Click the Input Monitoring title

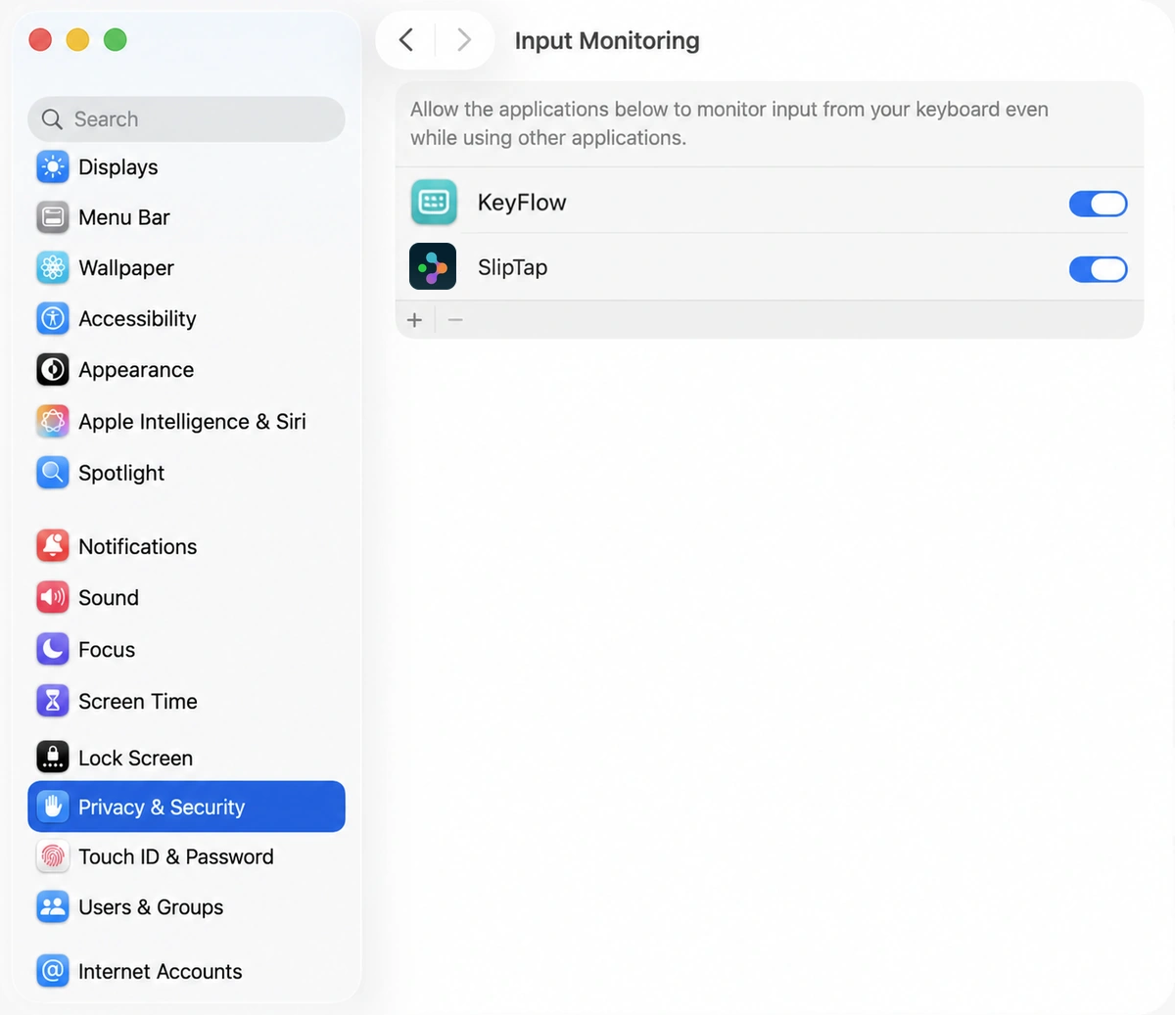coord(607,41)
